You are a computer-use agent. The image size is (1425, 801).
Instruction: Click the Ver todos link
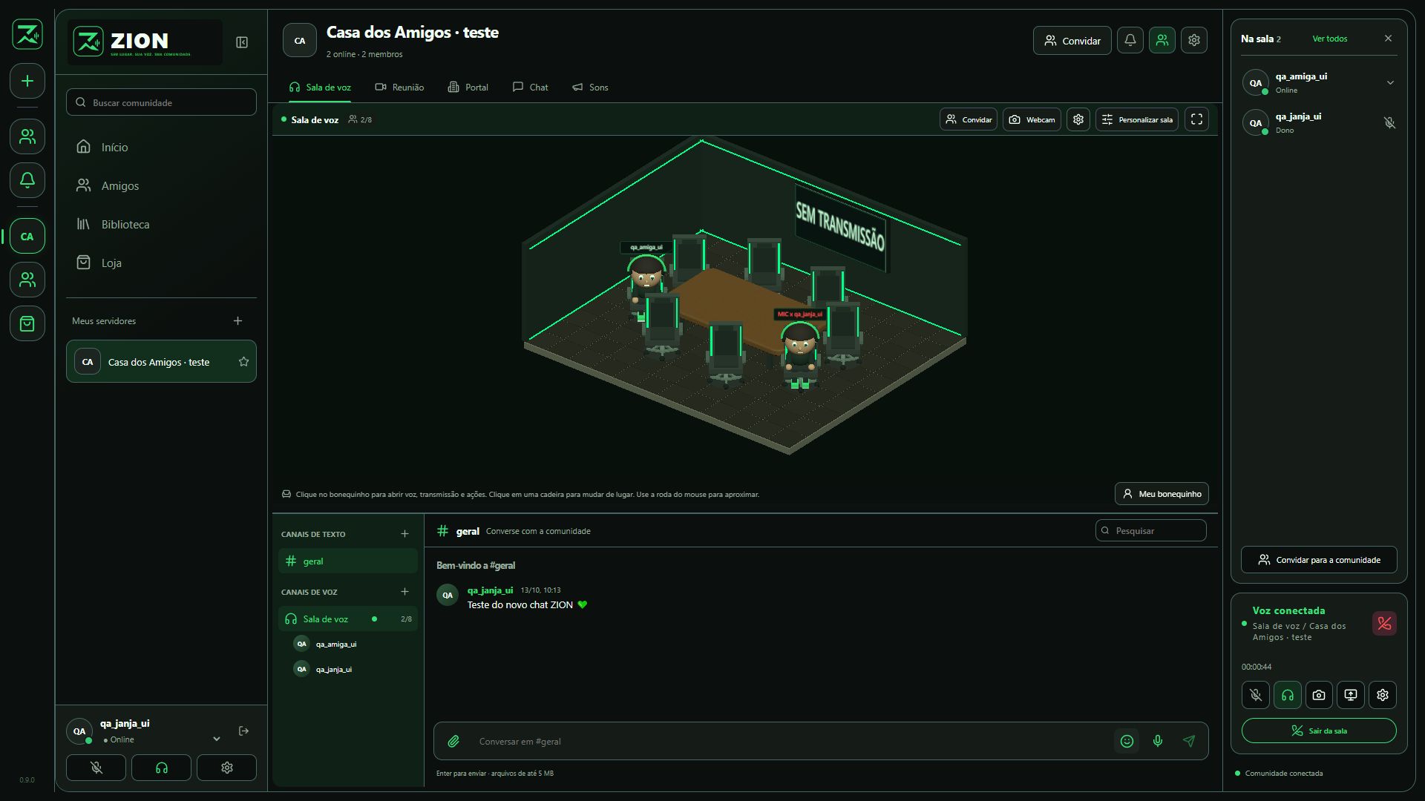click(1330, 39)
